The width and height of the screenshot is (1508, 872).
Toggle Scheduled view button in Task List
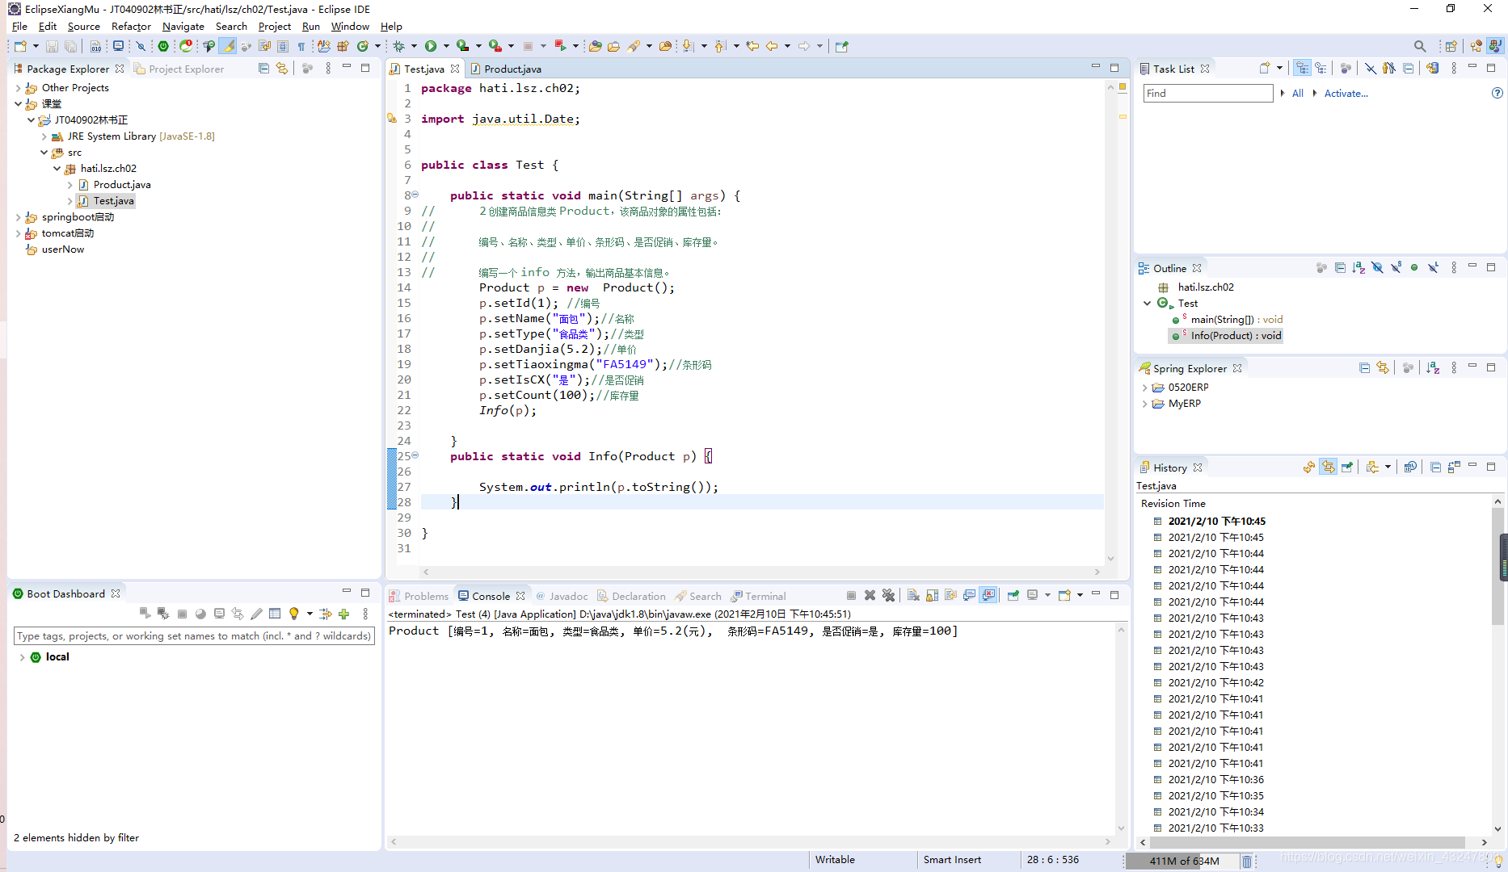coord(1321,69)
